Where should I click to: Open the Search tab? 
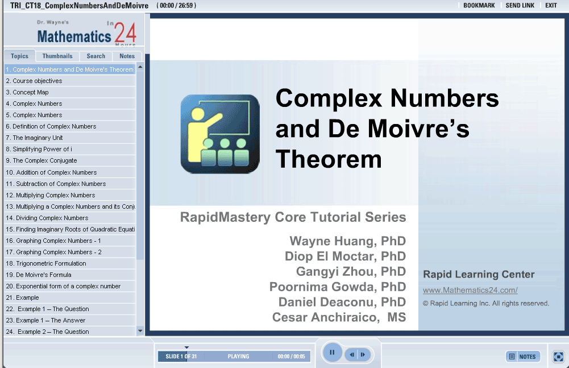96,56
